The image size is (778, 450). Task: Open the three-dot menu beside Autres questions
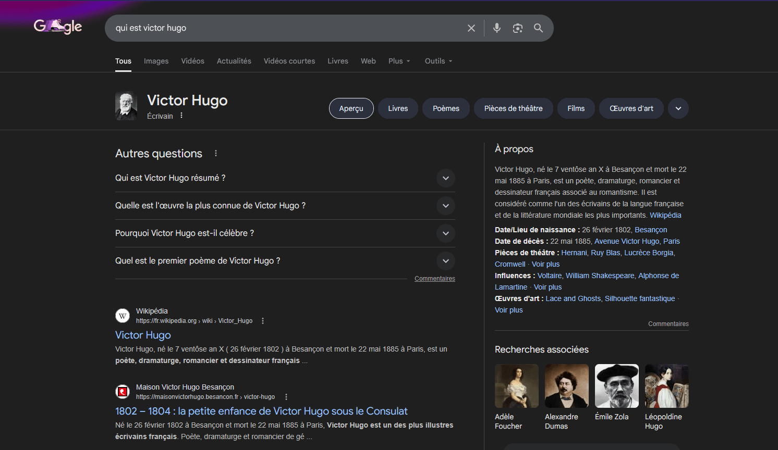click(x=216, y=153)
